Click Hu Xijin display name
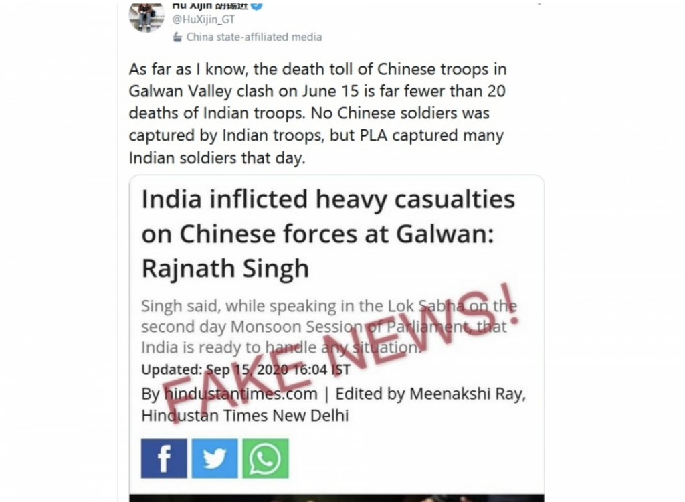The image size is (685, 502). click(x=210, y=5)
